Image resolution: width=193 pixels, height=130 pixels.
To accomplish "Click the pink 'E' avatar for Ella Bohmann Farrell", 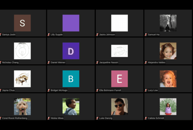I will tap(119, 79).
